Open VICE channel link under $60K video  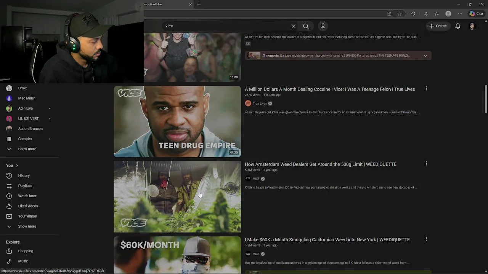[256, 254]
